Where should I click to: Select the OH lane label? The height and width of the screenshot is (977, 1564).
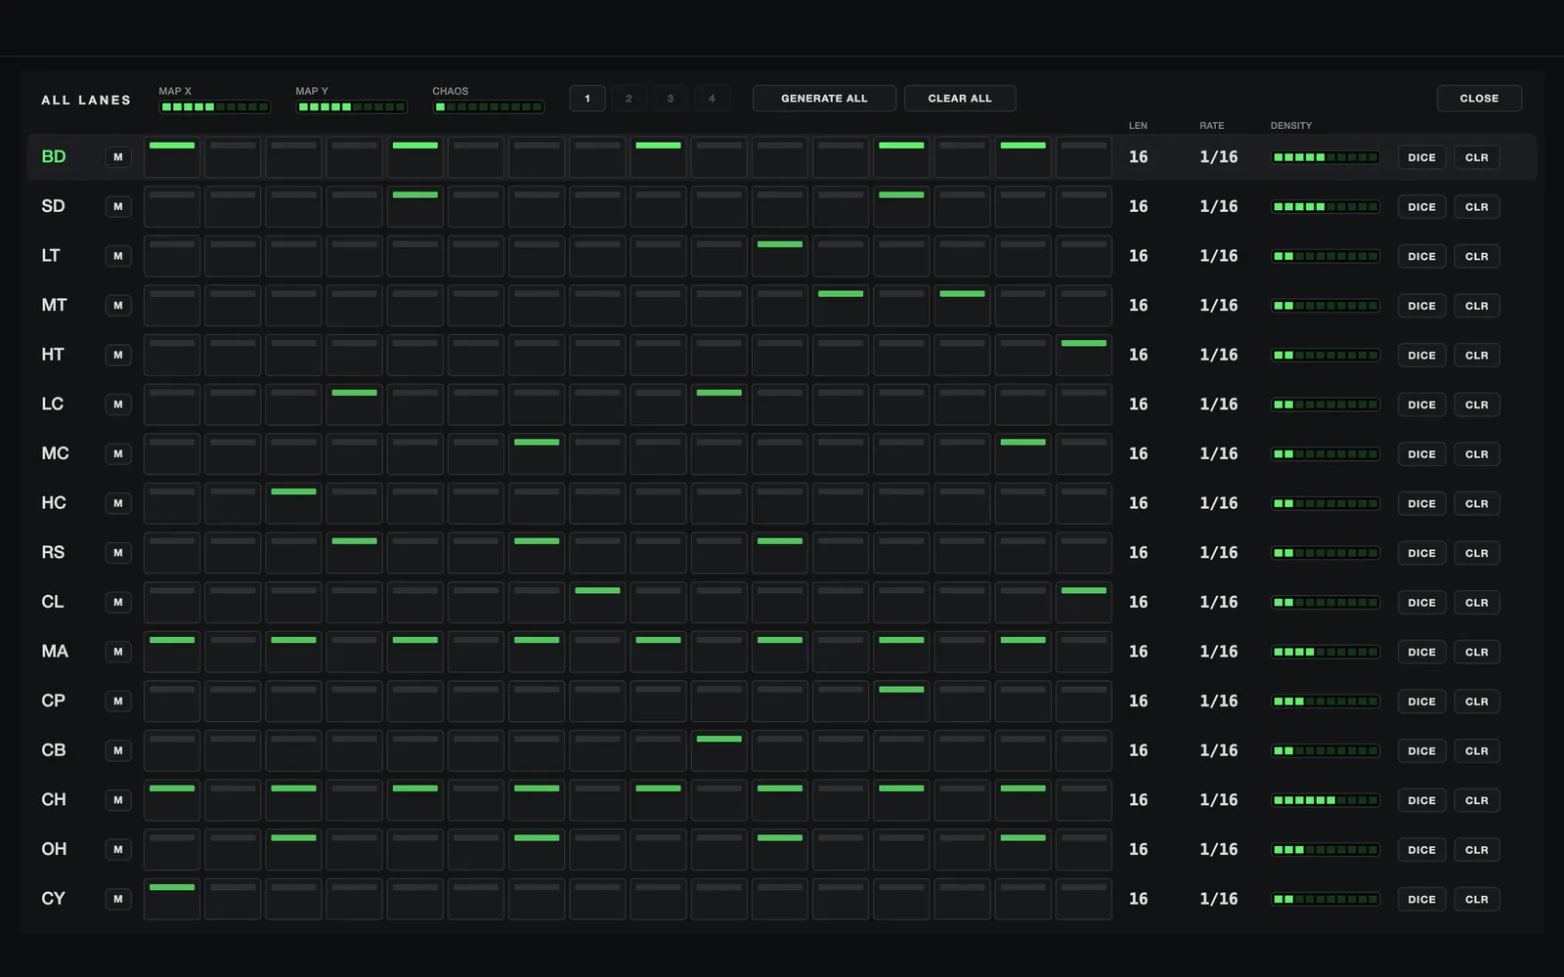click(54, 850)
